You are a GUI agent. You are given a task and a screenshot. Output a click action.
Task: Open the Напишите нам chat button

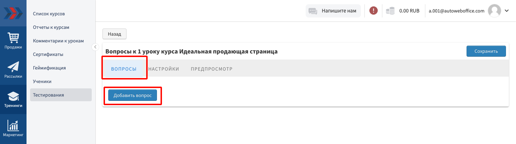[333, 11]
